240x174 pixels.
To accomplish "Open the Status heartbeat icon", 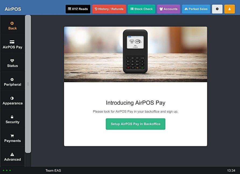I will coord(12,61).
